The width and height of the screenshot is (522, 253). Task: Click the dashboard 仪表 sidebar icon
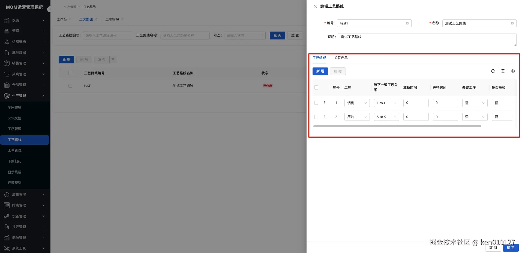pyautogui.click(x=7, y=20)
